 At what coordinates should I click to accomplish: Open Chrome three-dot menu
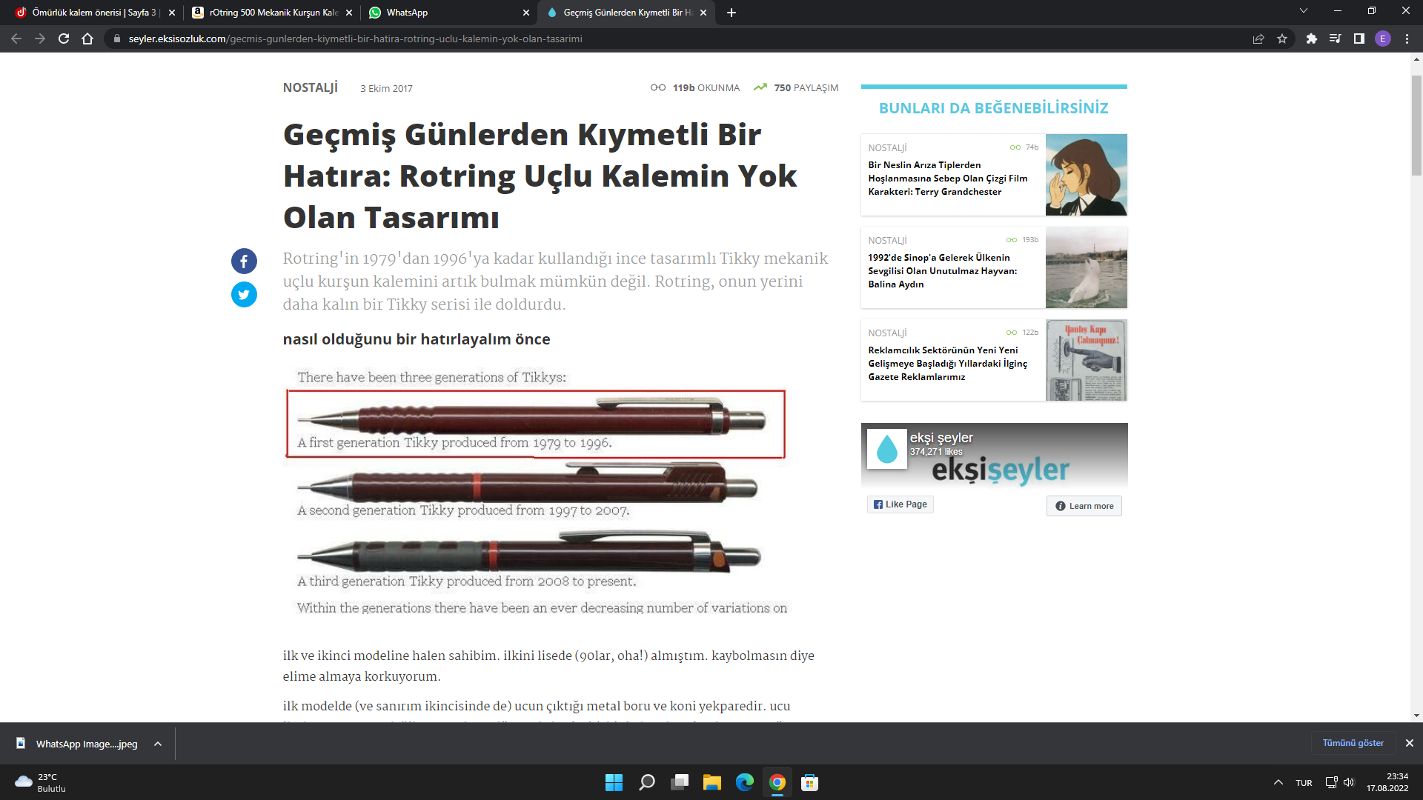pyautogui.click(x=1407, y=39)
